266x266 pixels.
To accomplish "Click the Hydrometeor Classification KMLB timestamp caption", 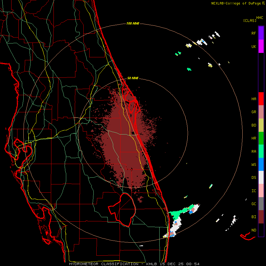I will coord(134,264).
